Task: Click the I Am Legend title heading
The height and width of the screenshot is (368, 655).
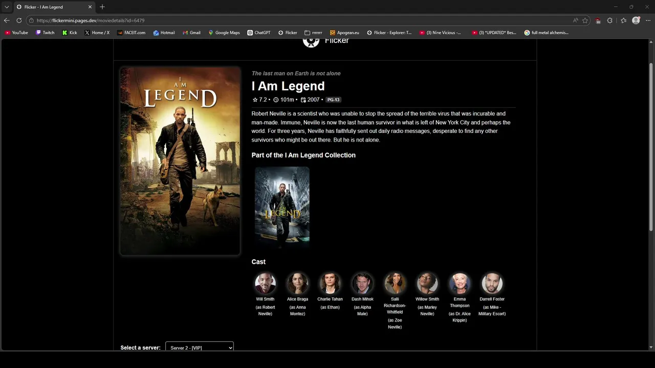Action: coord(288,86)
